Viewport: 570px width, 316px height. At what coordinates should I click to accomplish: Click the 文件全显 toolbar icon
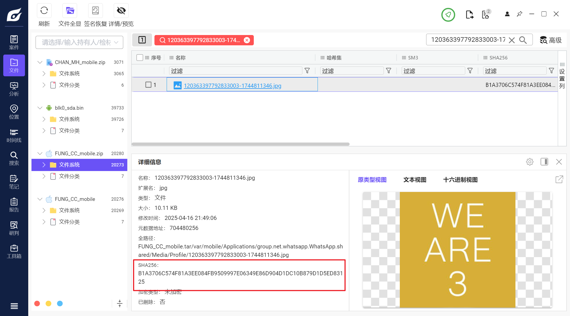70,11
